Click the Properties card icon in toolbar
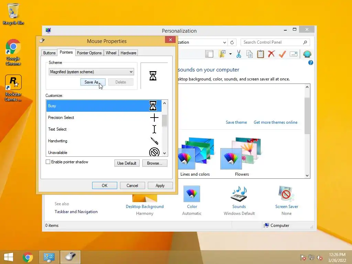 click(x=294, y=54)
